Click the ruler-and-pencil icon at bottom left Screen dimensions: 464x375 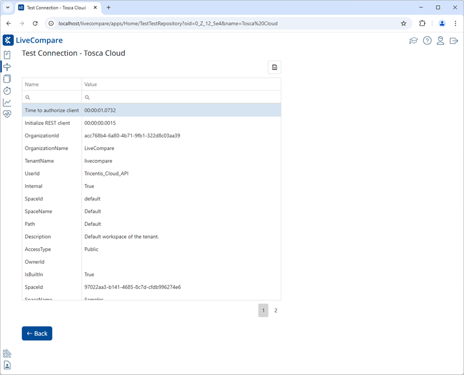pos(7,353)
